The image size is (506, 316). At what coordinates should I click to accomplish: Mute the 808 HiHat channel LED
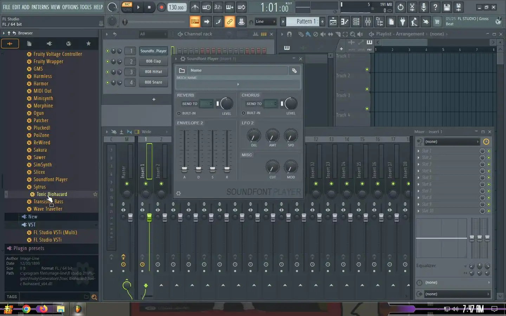[108, 72]
